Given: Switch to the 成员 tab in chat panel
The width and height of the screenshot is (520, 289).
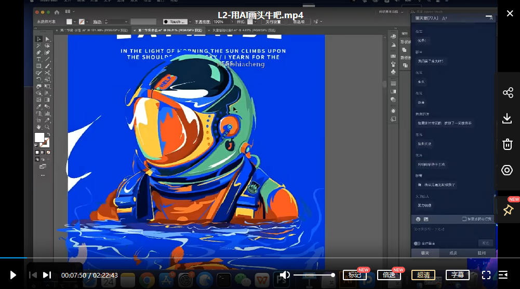Looking at the screenshot, I should tap(453, 253).
